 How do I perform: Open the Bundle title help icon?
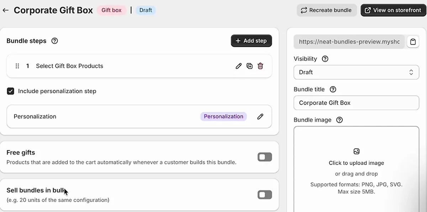333,89
